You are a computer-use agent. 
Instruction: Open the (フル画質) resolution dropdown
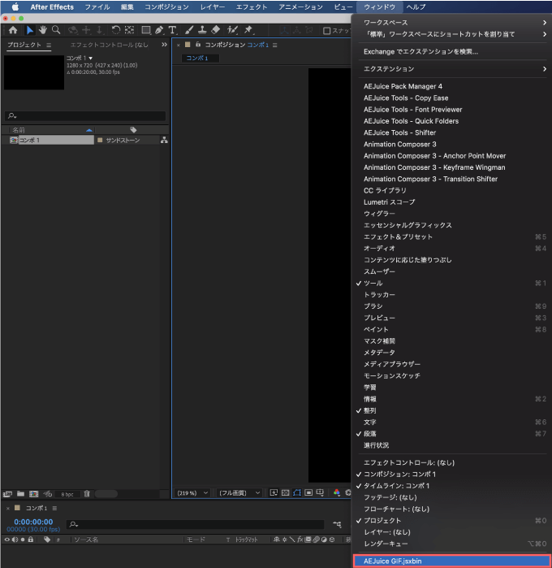click(239, 493)
